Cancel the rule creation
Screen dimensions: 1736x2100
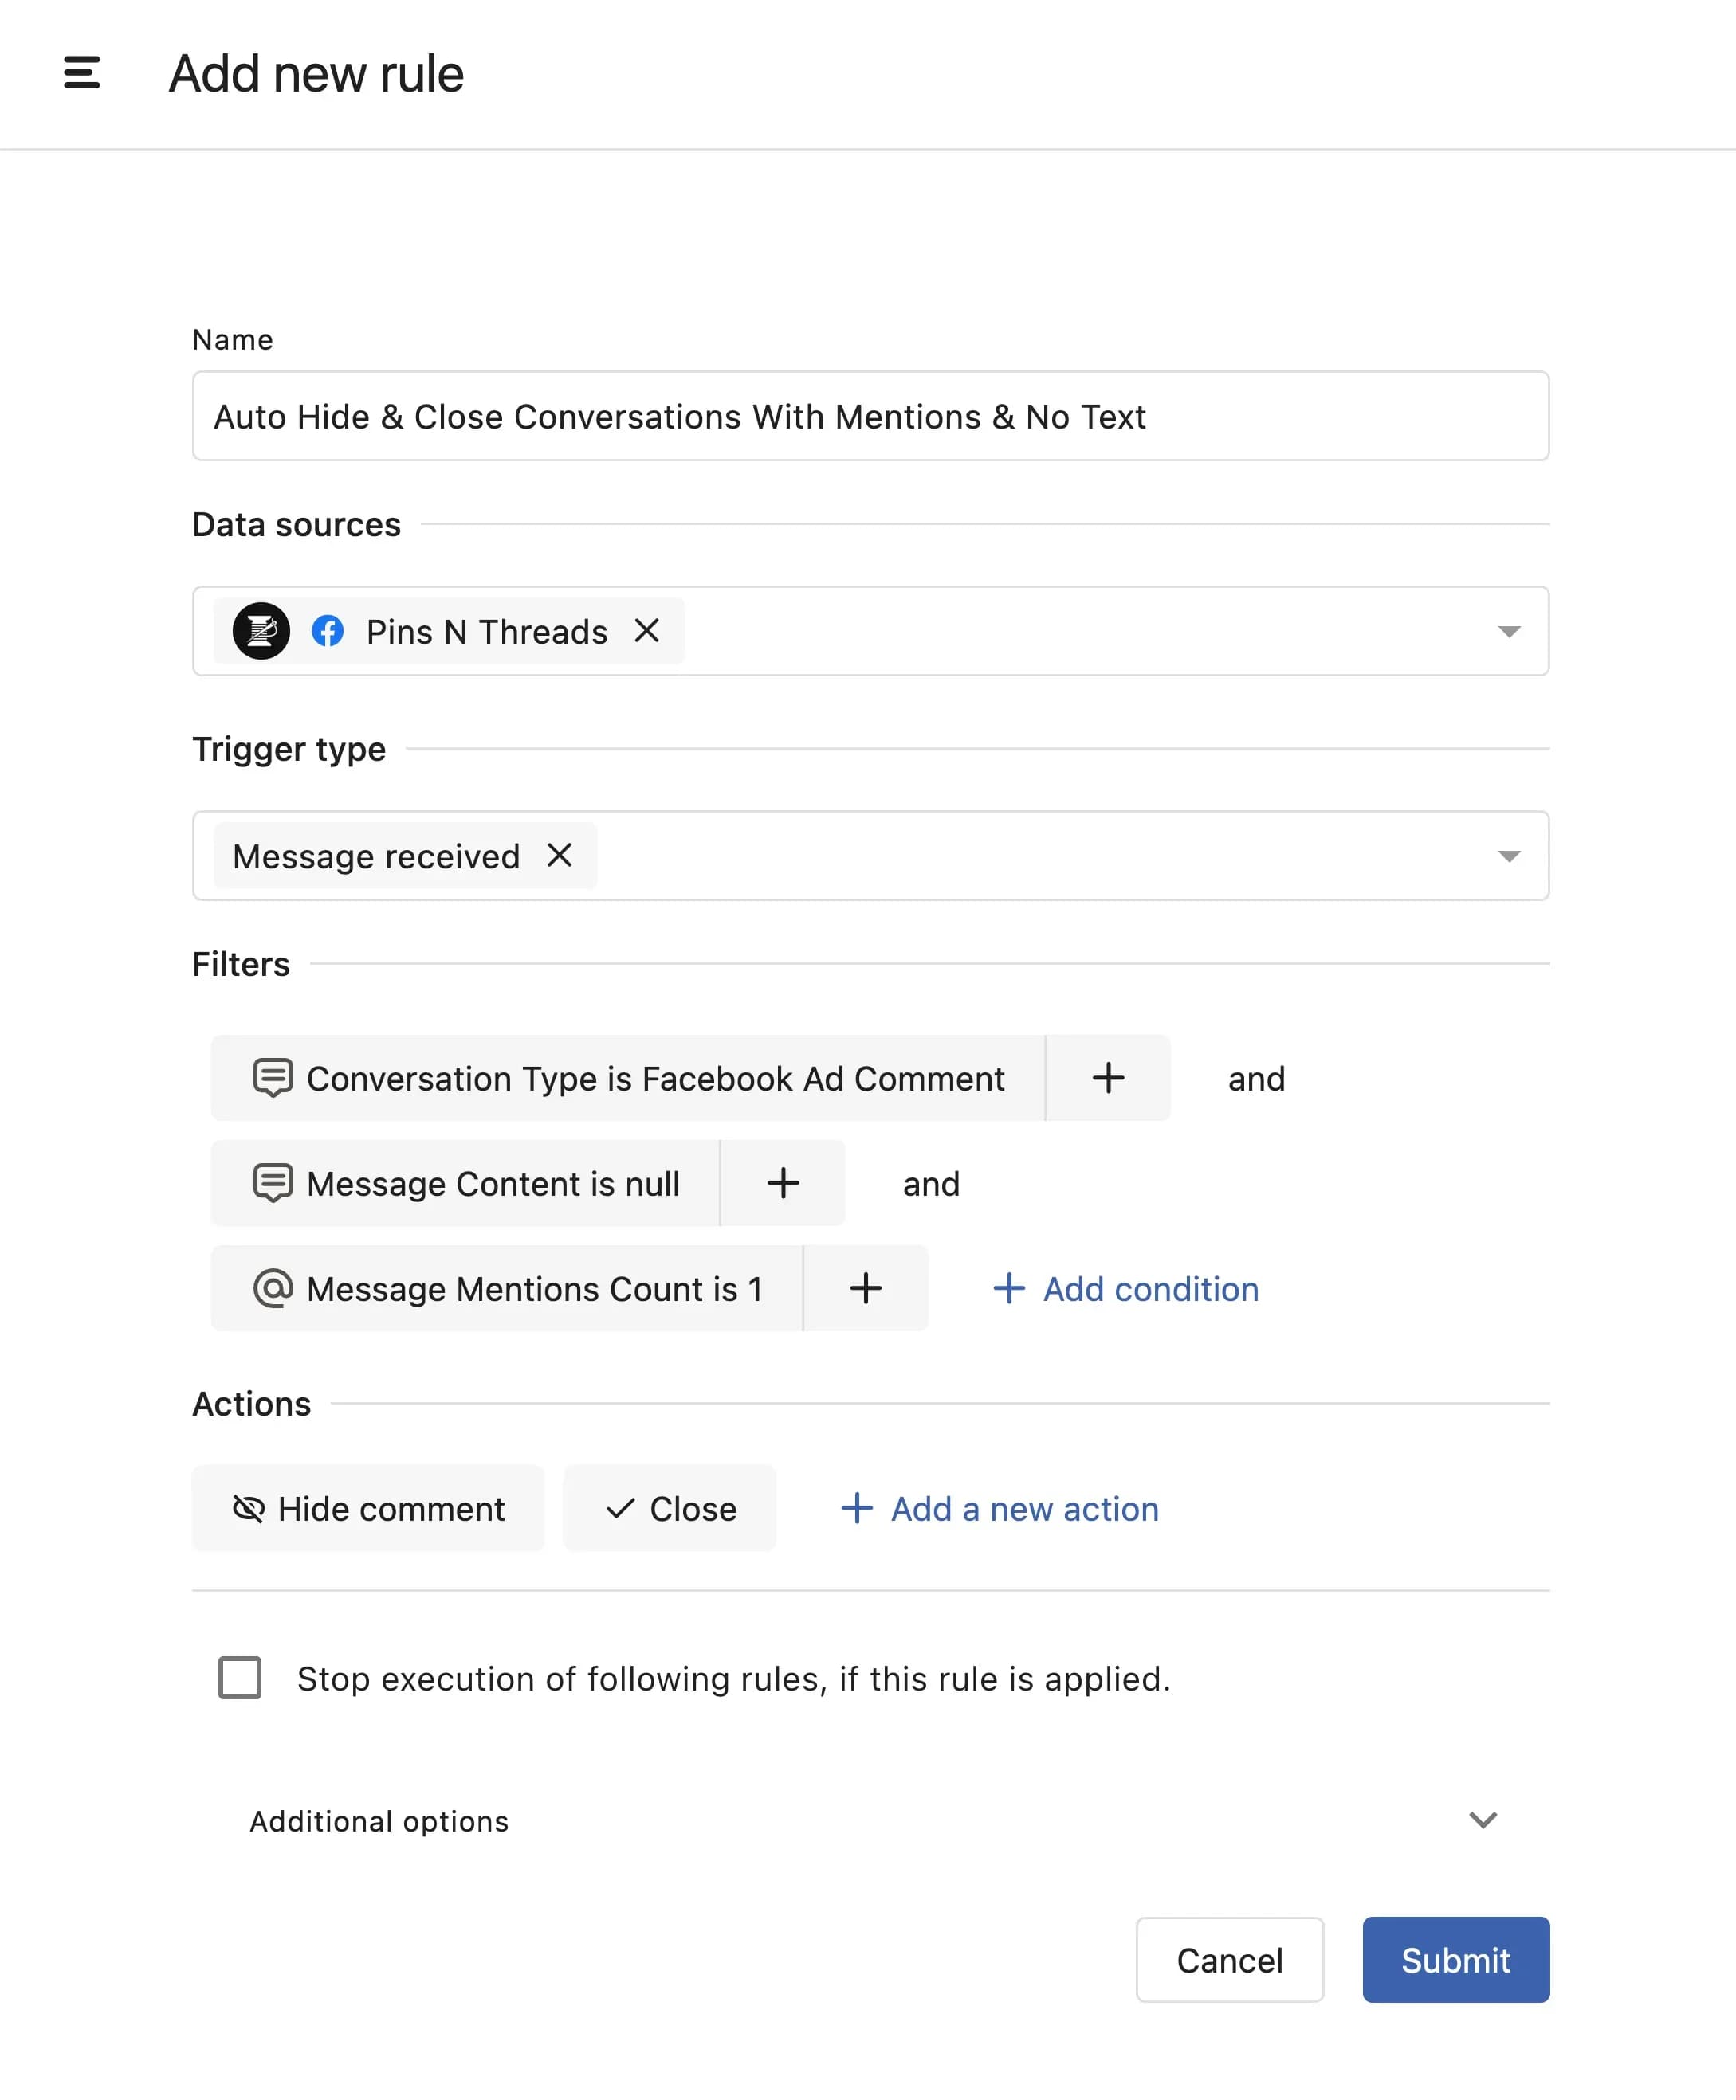pyautogui.click(x=1229, y=1960)
